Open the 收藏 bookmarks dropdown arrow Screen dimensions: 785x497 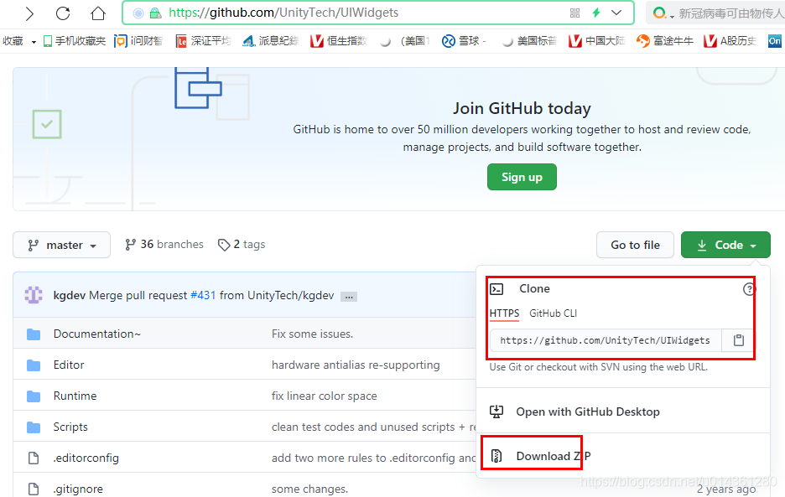[34, 42]
